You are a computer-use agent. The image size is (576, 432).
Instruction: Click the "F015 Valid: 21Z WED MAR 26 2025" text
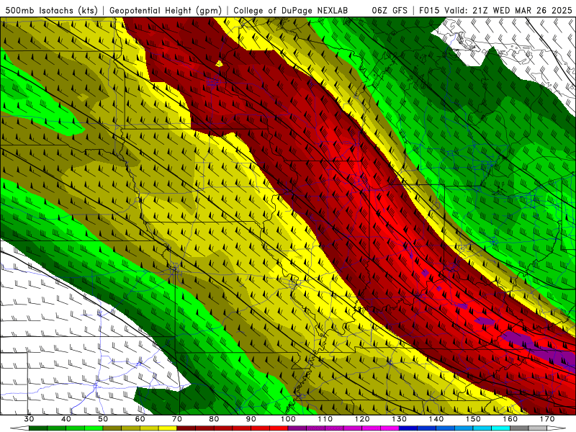click(496, 11)
